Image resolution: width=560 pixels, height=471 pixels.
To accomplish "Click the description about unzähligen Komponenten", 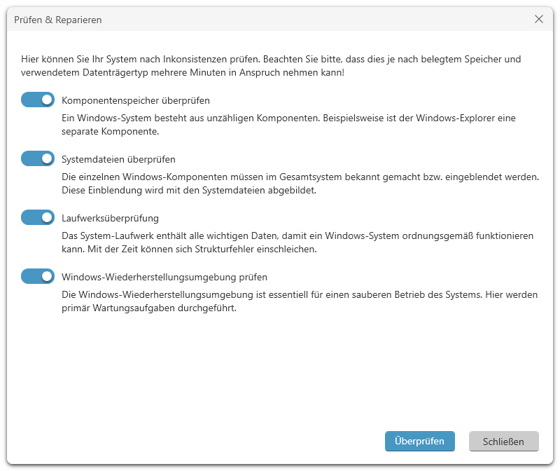I will click(288, 118).
